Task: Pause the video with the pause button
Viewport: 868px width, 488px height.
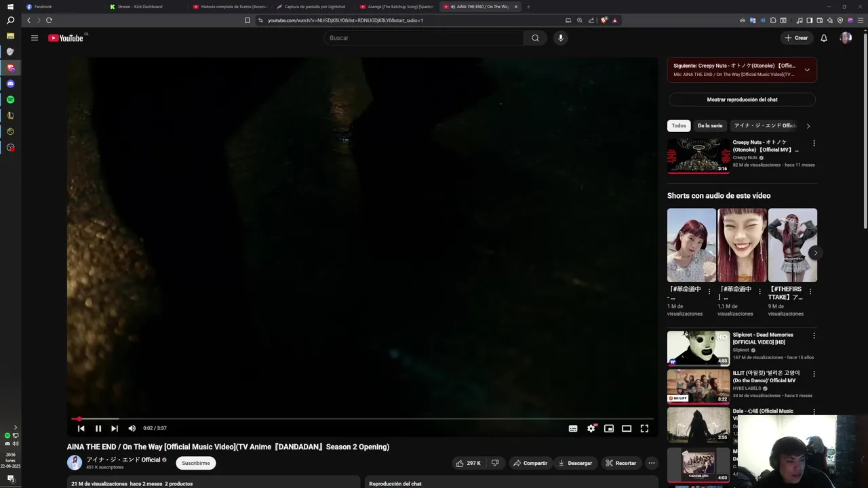Action: 98,428
